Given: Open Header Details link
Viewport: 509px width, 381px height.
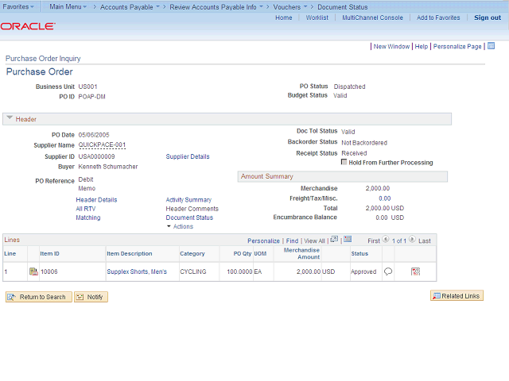Looking at the screenshot, I should click(x=96, y=200).
